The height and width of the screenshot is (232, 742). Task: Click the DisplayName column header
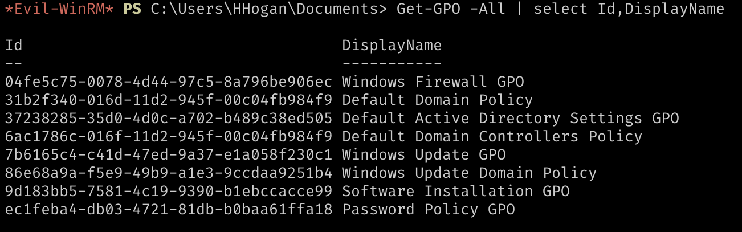click(392, 46)
